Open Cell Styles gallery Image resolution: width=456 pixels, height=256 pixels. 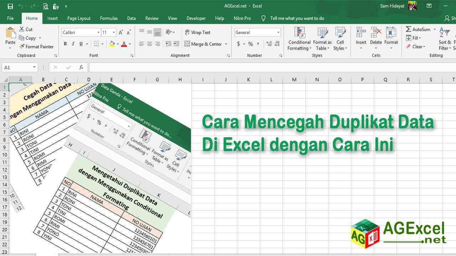340,39
